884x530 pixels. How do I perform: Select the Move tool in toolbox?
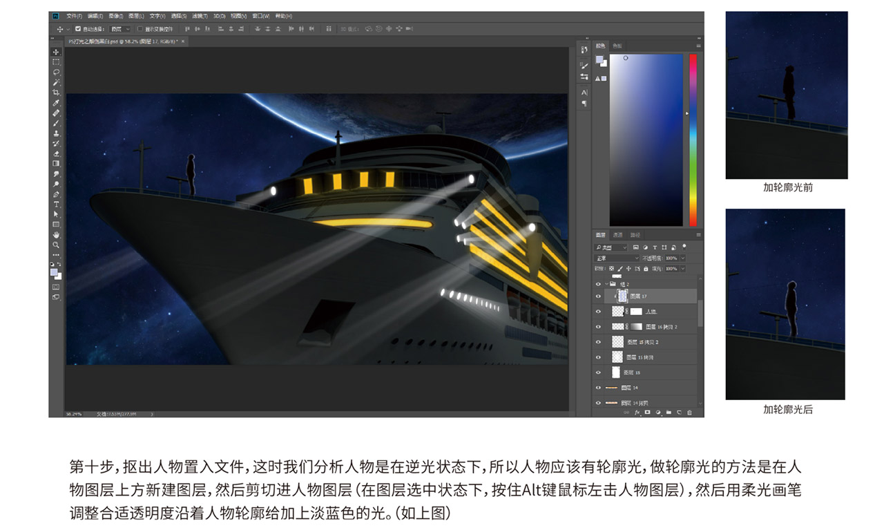pos(56,52)
